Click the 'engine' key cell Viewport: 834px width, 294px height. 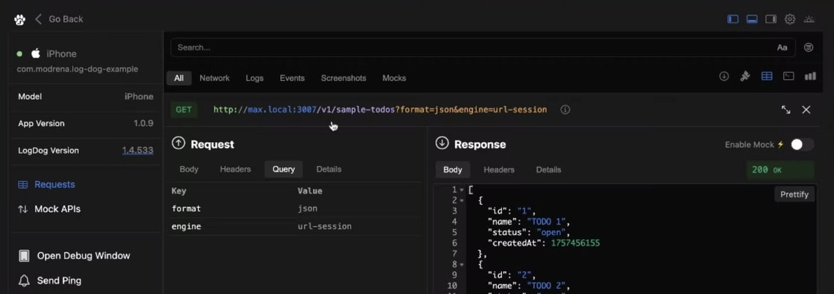coord(186,226)
